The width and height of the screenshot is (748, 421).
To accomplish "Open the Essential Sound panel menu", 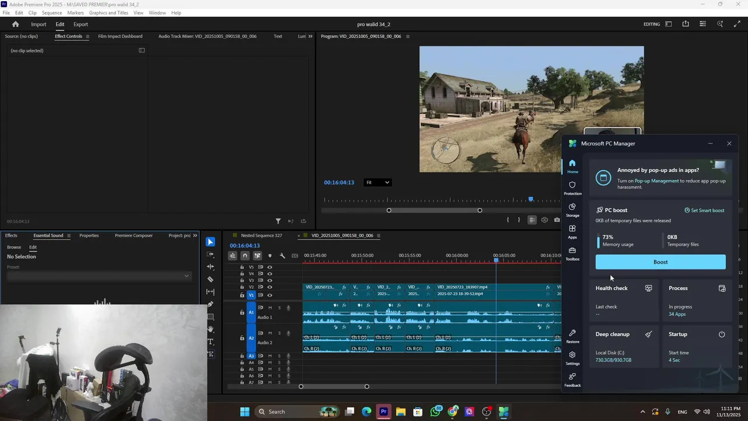I will coord(68,236).
